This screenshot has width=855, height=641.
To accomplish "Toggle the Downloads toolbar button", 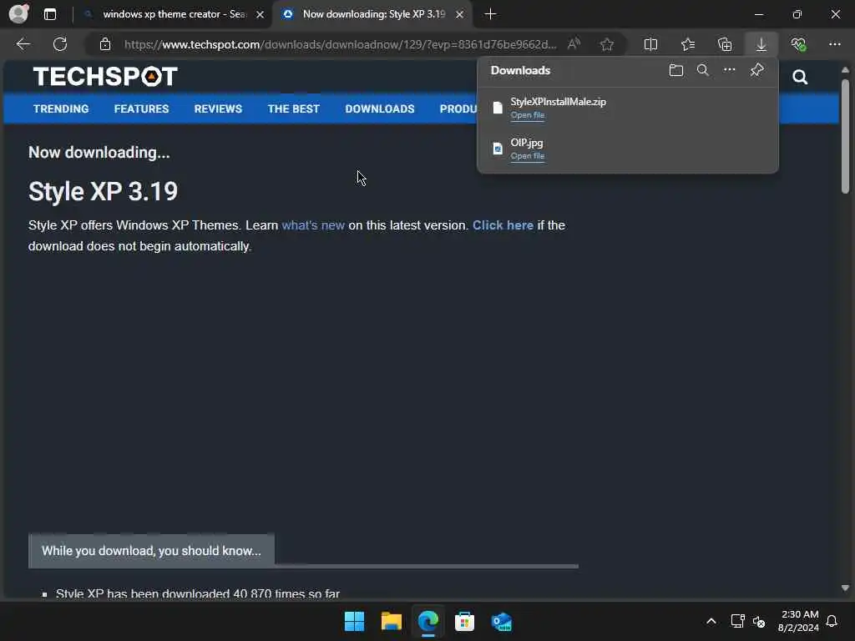I will (x=761, y=44).
